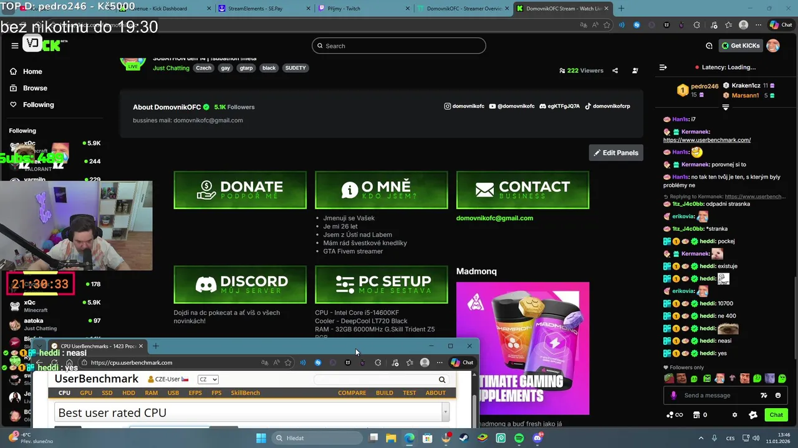
Task: Open the DISCORD panel banner
Action: (x=240, y=284)
